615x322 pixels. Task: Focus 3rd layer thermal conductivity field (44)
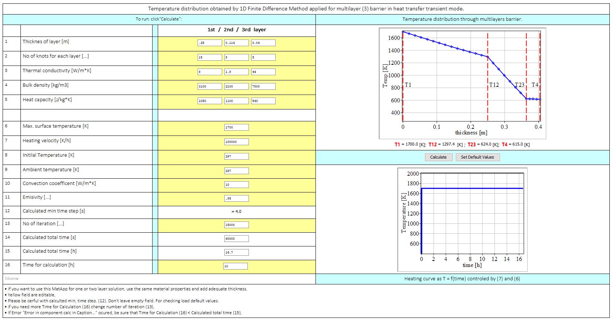263,72
